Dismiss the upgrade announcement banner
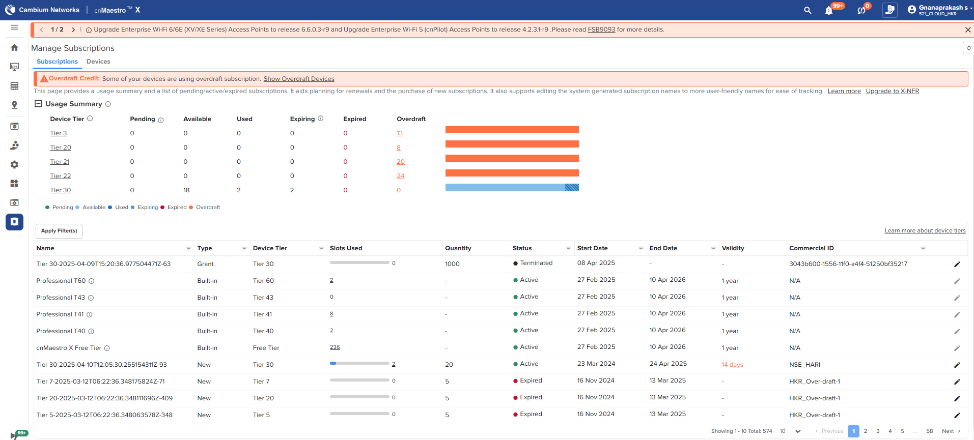The image size is (974, 440). tap(967, 30)
